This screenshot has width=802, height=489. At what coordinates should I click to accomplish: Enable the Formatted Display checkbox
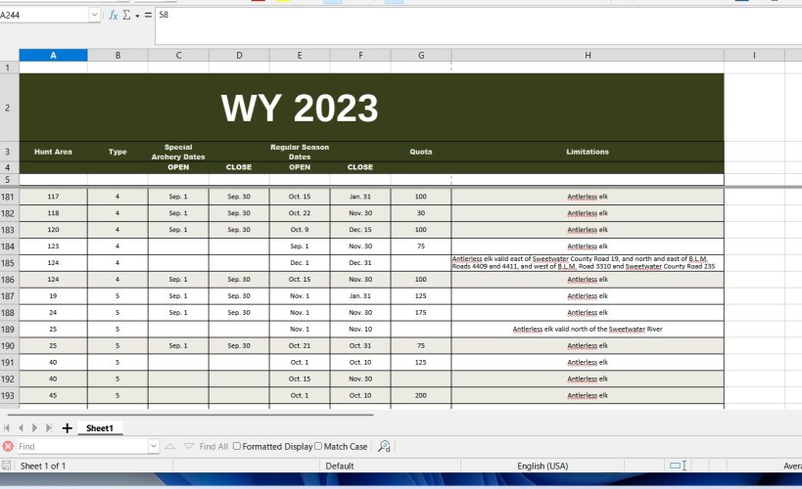pyautogui.click(x=237, y=446)
